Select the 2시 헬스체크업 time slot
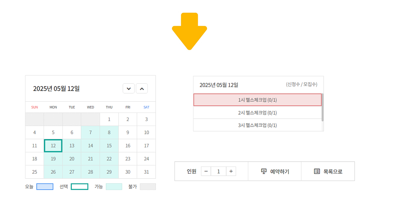Screen dimensions: 404x208 click(x=257, y=113)
